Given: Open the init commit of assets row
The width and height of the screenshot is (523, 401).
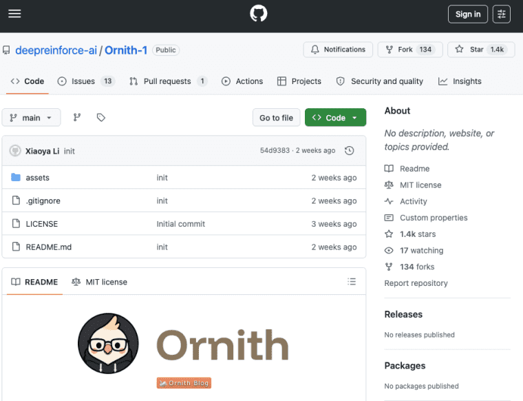Looking at the screenshot, I should click(162, 178).
